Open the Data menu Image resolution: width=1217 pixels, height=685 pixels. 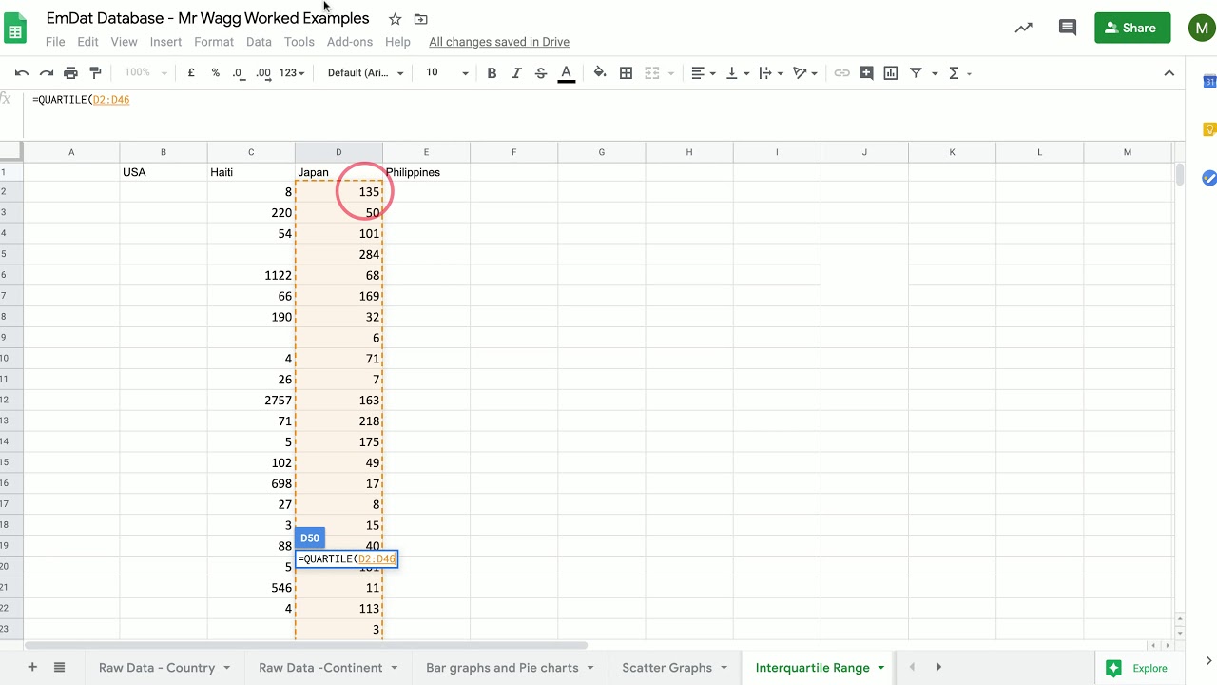[x=259, y=42]
